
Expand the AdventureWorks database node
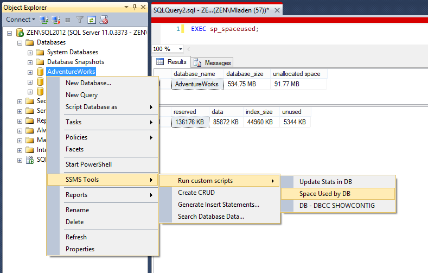coord(30,72)
